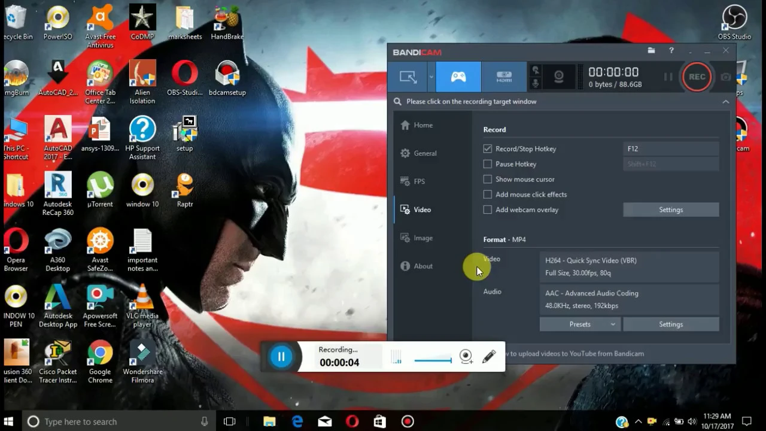Switch to the FPS section
This screenshot has height=431, width=766.
pos(412,181)
